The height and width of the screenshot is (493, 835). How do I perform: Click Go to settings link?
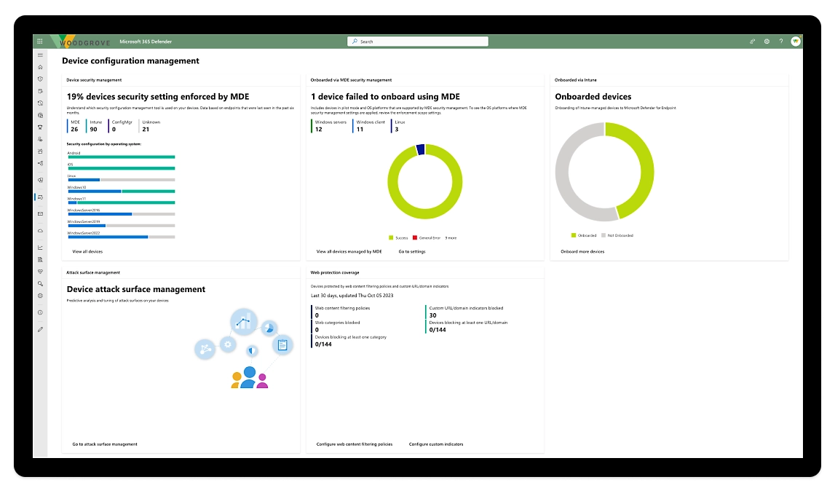411,251
